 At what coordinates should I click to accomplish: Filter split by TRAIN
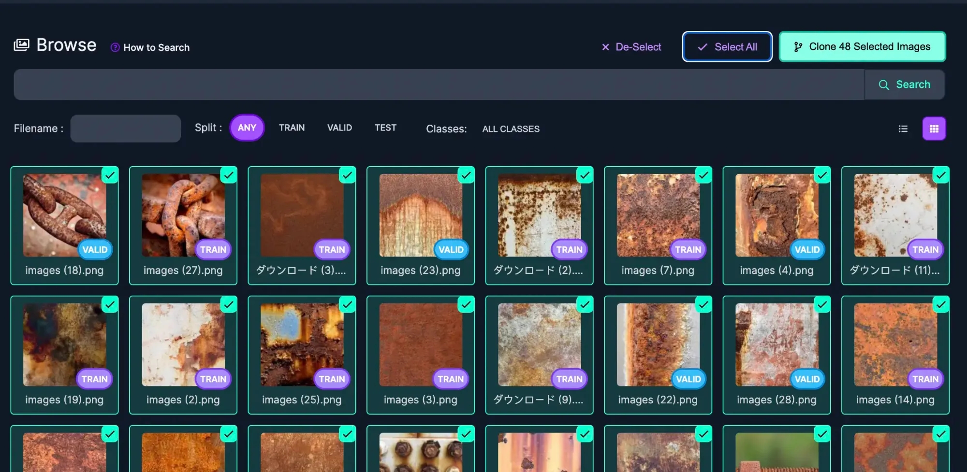(x=292, y=128)
